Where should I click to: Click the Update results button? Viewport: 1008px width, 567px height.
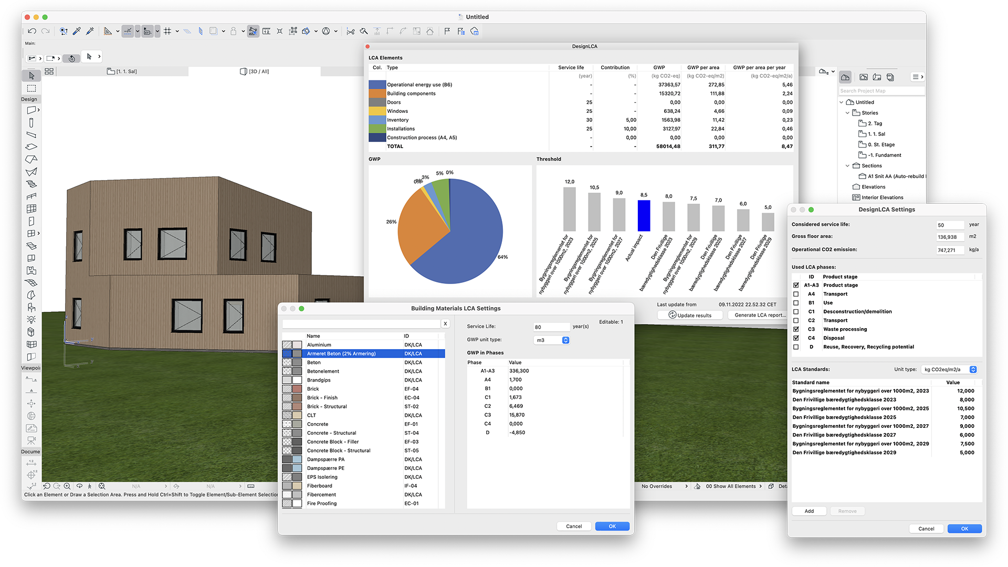tap(690, 315)
